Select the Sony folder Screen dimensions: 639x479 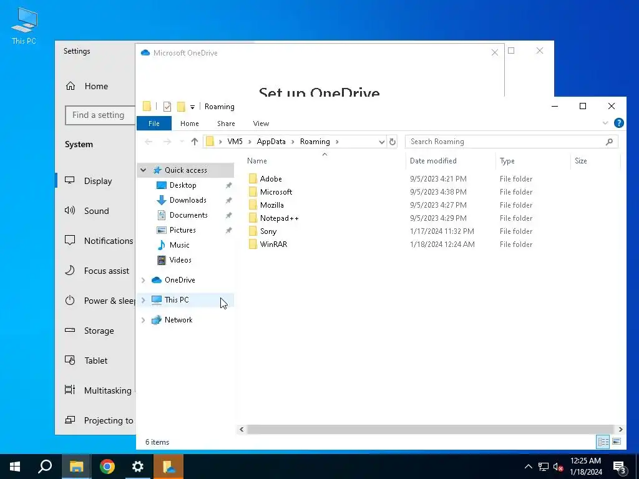[x=268, y=231]
